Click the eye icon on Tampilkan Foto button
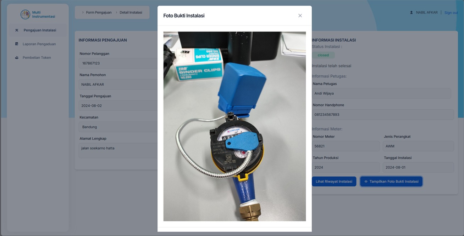The width and height of the screenshot is (464, 236). [366, 182]
